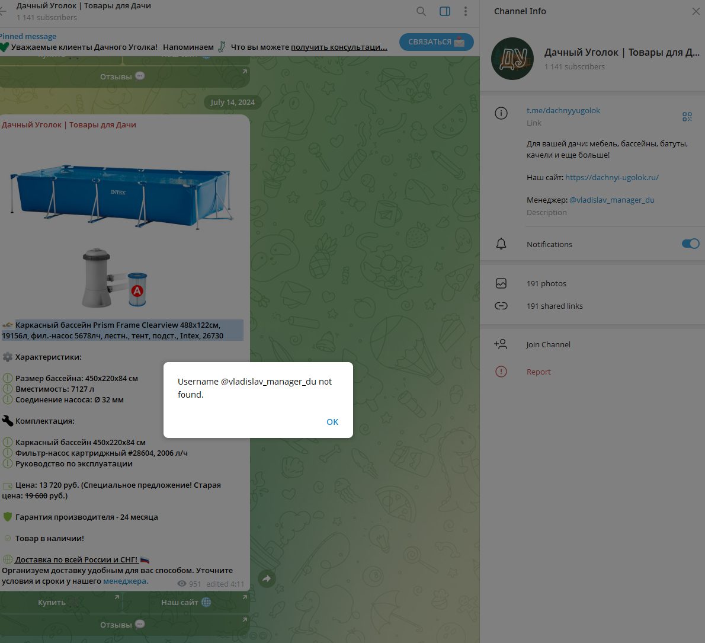Click the July 14, 2024 date badge
705x643 pixels.
[232, 102]
